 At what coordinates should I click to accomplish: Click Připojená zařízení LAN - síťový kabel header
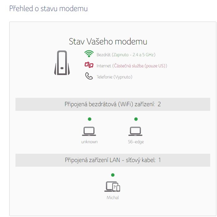click(113, 160)
